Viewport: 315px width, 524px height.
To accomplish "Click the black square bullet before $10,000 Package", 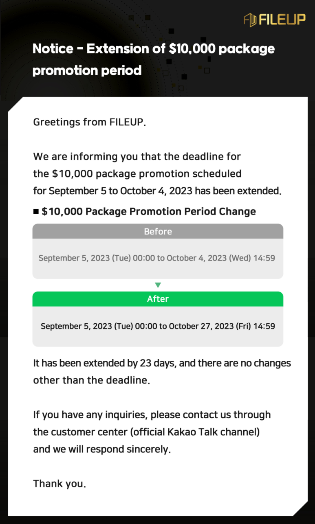I will point(36,211).
